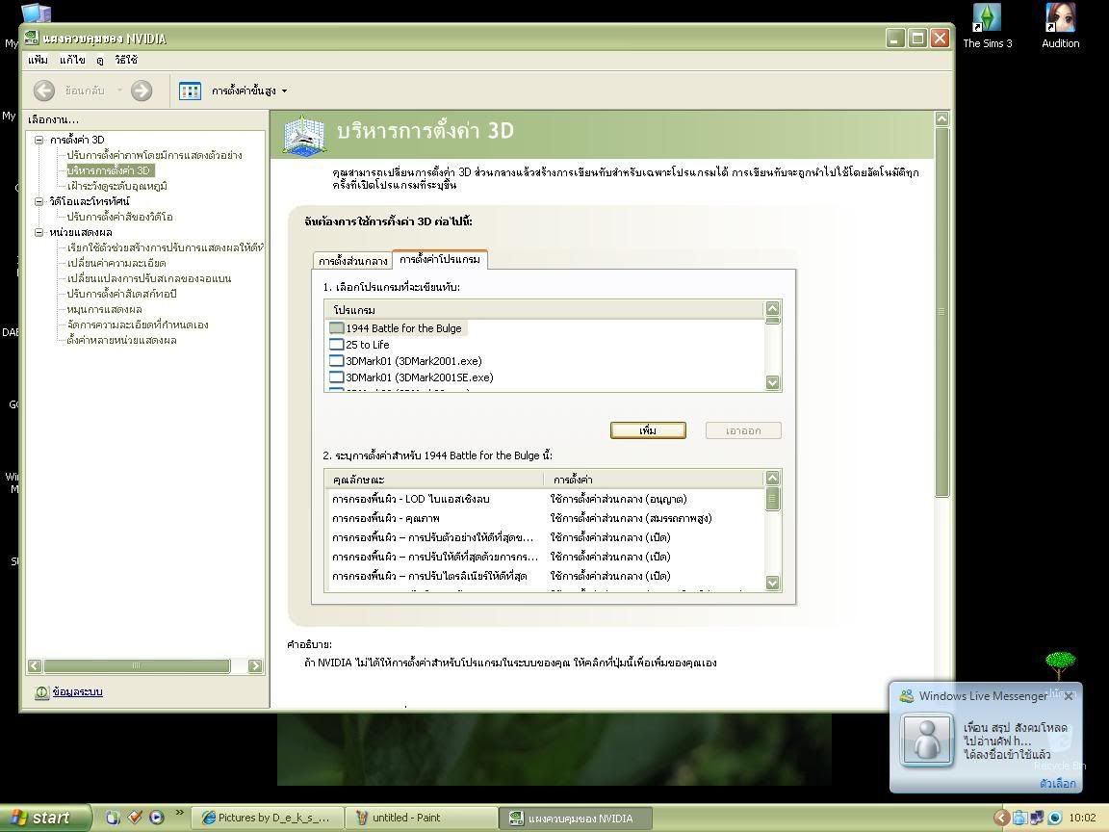This screenshot has width=1109, height=832.
Task: Click program list scroll up arrow
Action: pyautogui.click(x=772, y=308)
